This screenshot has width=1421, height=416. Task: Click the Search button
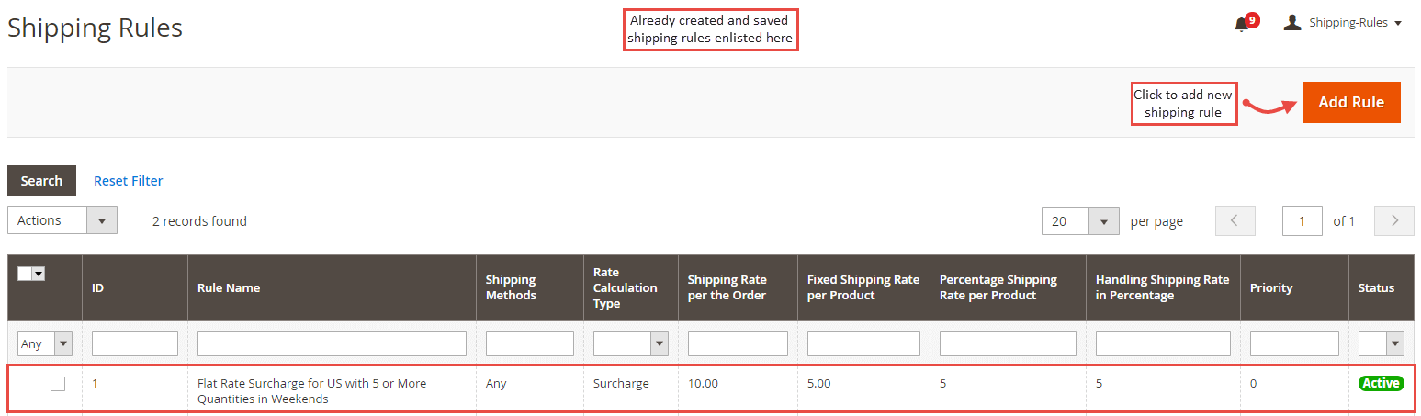click(x=41, y=181)
